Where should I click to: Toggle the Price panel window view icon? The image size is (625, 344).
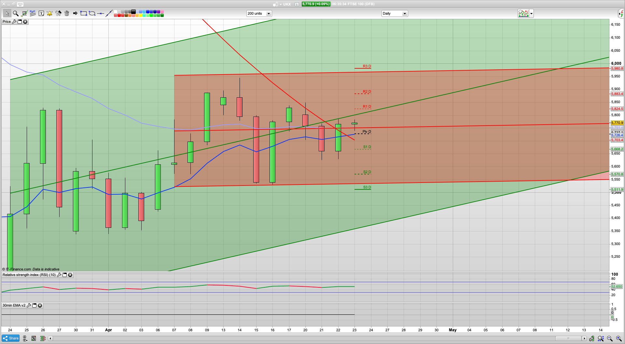(20, 22)
